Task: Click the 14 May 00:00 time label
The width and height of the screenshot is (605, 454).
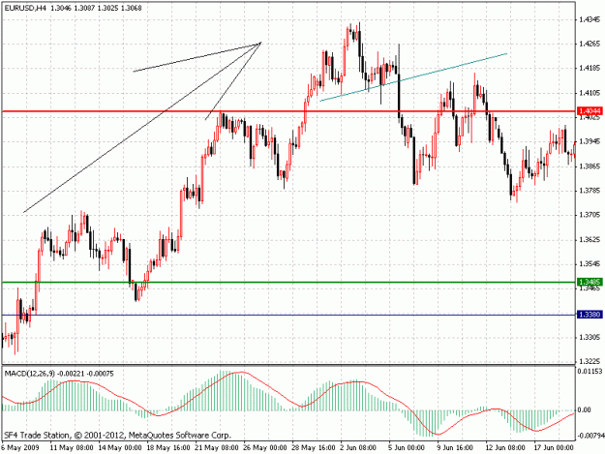Action: 120,448
